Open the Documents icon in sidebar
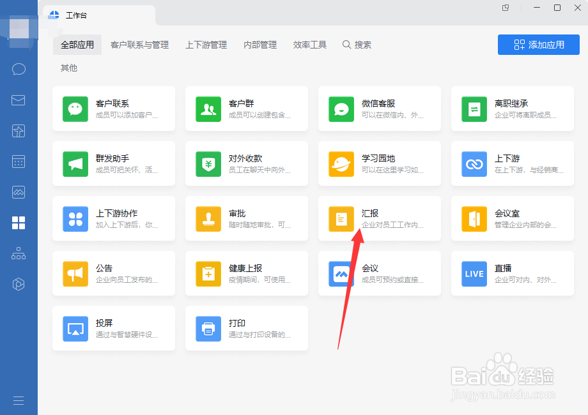The width and height of the screenshot is (588, 415). (19, 131)
